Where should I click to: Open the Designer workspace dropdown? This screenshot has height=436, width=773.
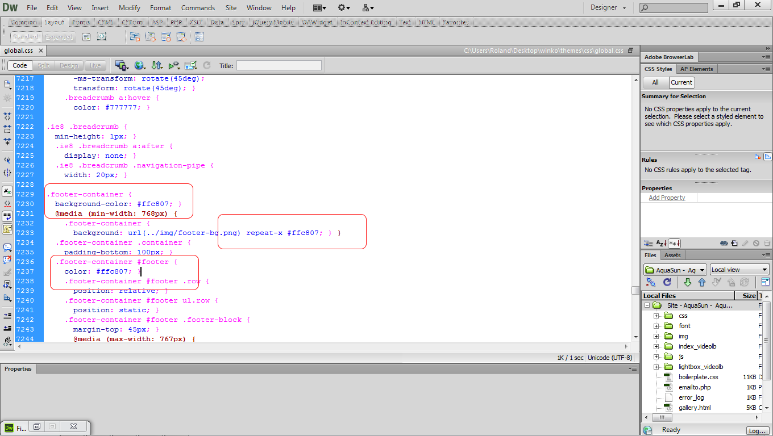pos(608,7)
